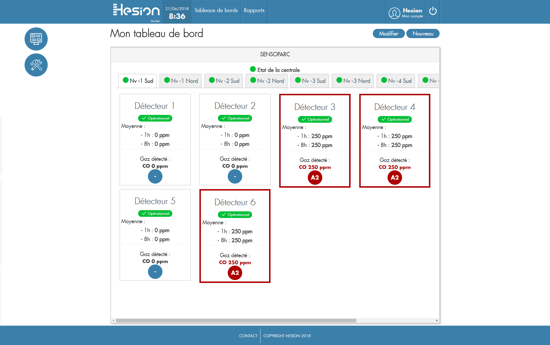Click CO 250 ppm value on Détecteur 3
This screenshot has height=345, width=550.
[x=315, y=167]
